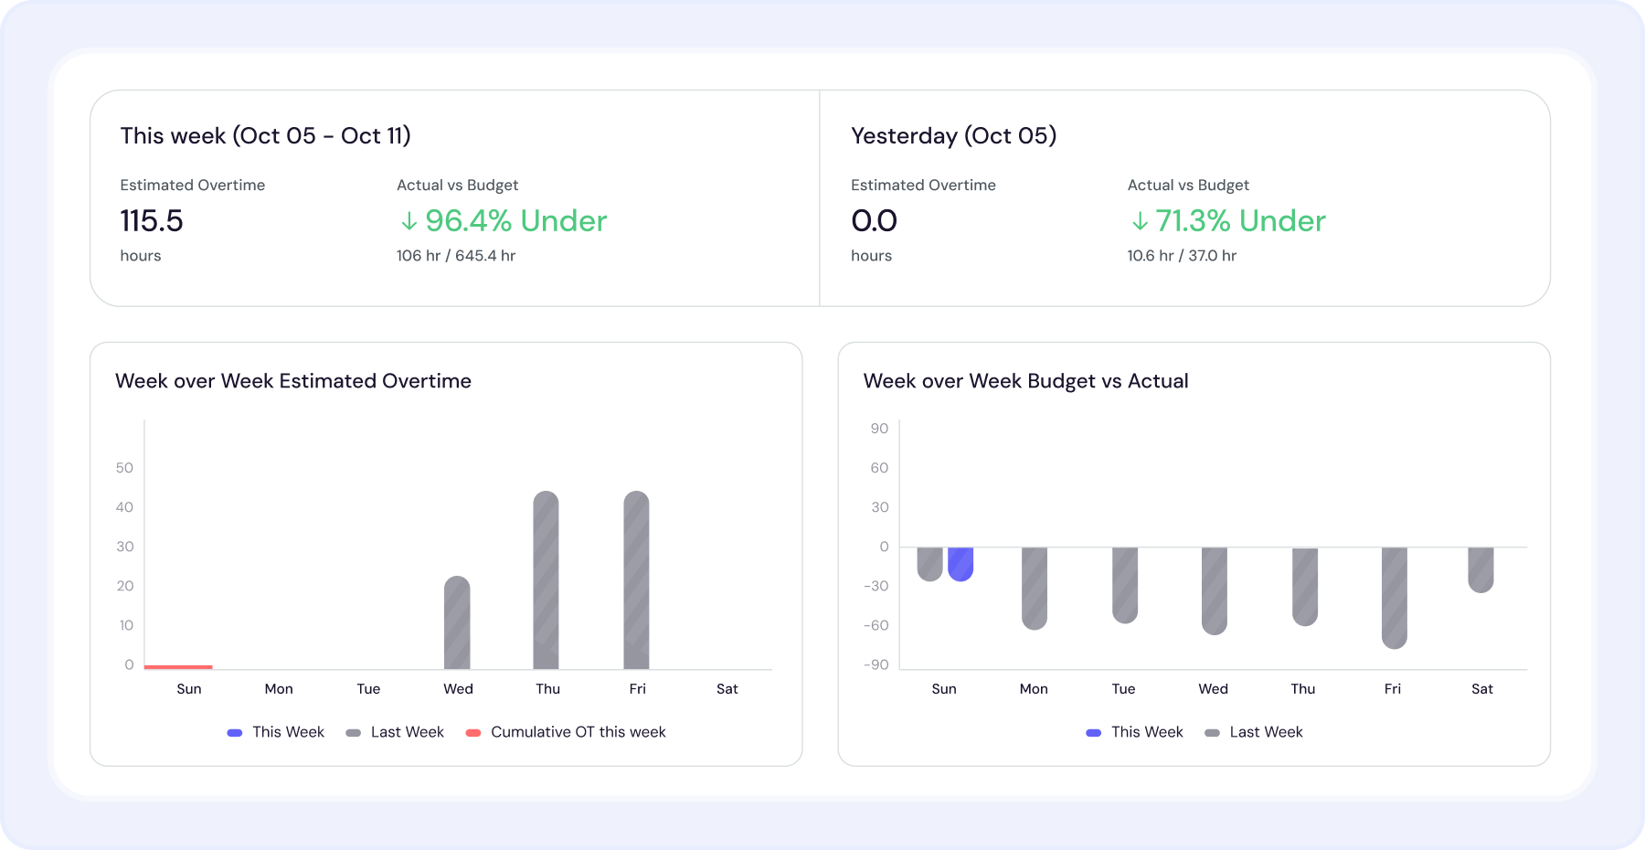
Task: Click the 115.5 estimated overtime value
Action: click(152, 220)
